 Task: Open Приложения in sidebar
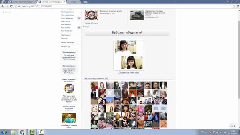click(x=66, y=35)
